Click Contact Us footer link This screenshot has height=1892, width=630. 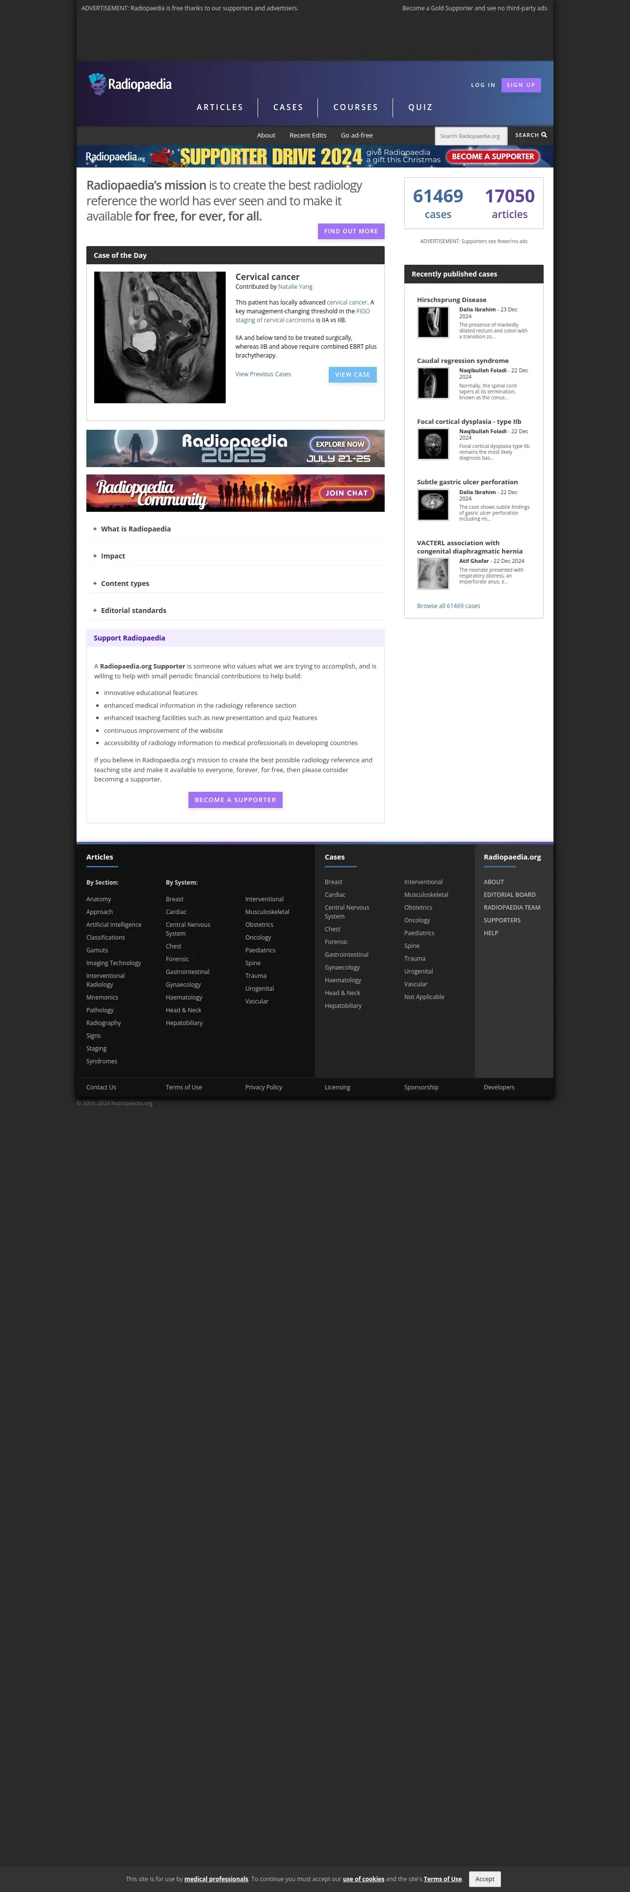point(101,1087)
